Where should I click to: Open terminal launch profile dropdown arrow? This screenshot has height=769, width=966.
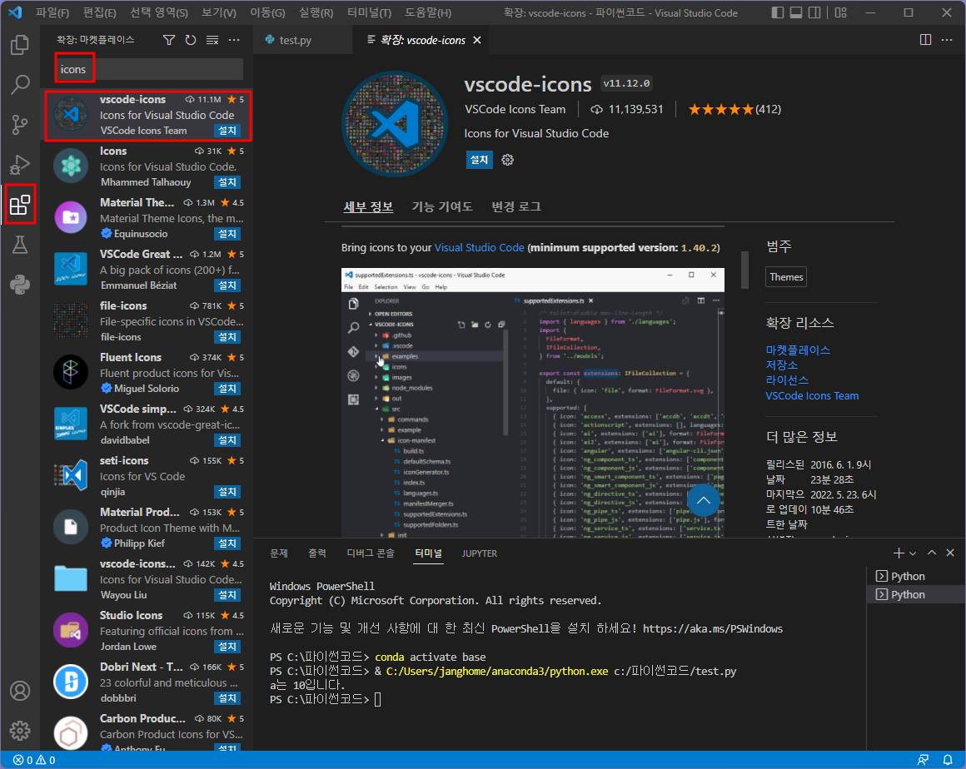(913, 553)
